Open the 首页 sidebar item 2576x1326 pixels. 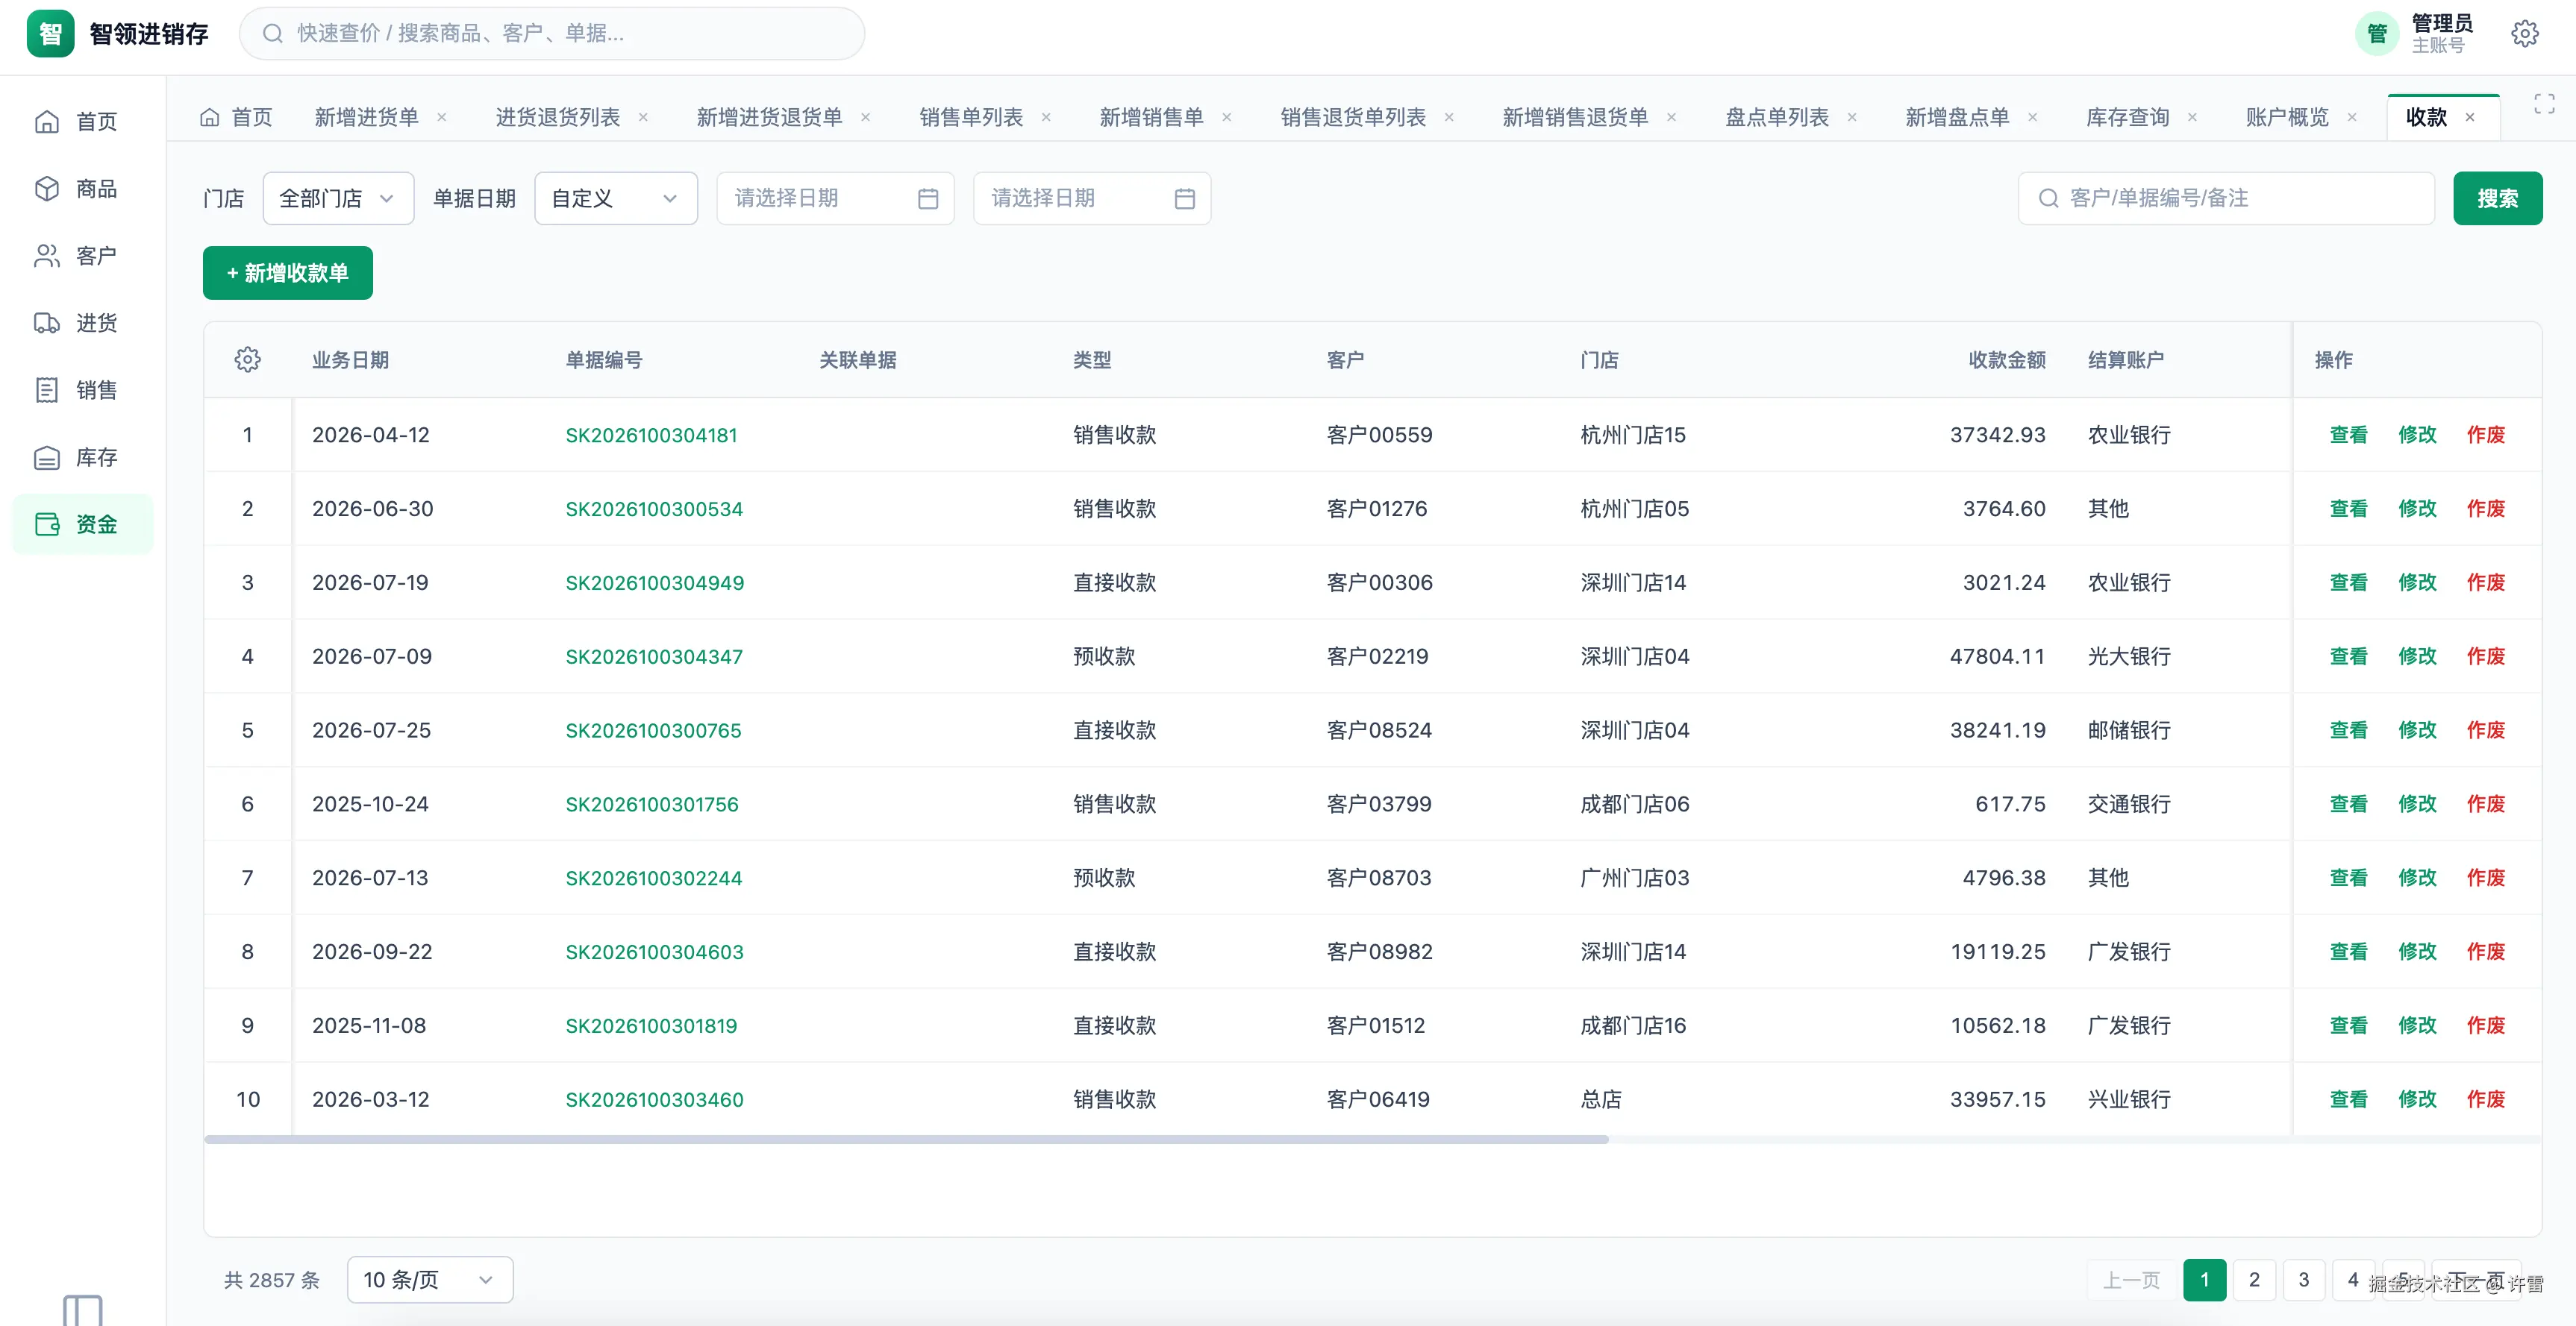click(x=82, y=122)
